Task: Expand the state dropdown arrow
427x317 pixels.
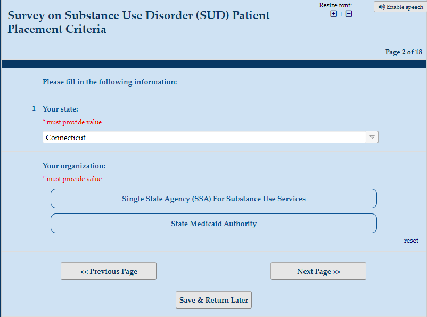Action: tap(372, 138)
